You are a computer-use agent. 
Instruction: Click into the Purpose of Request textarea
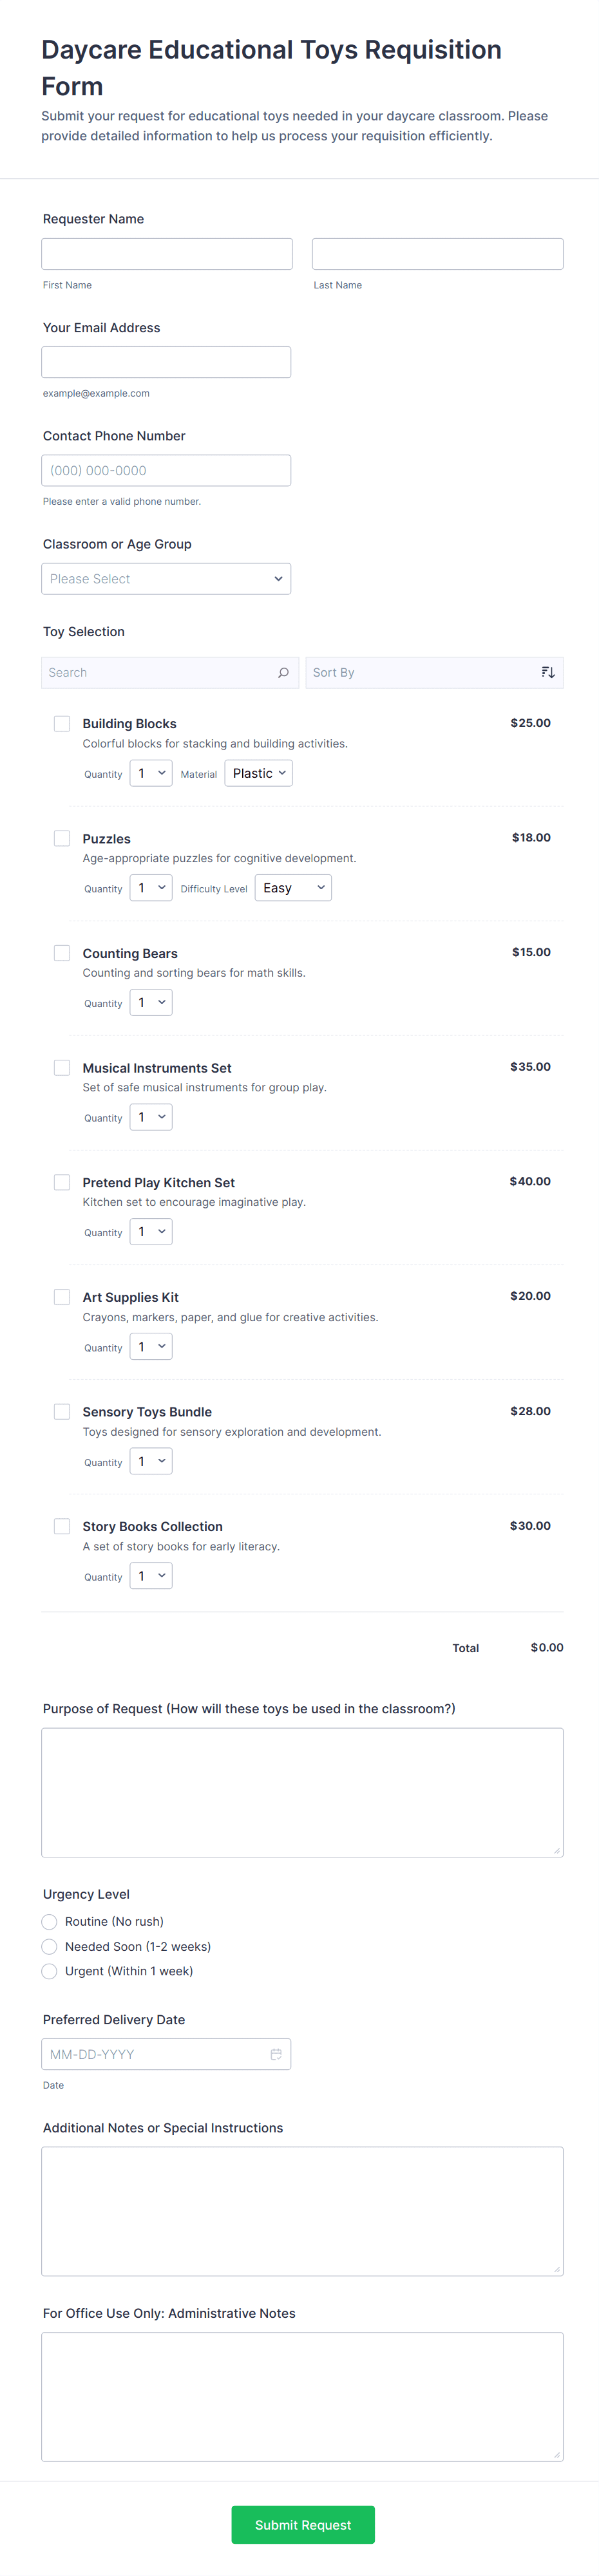(x=302, y=1792)
